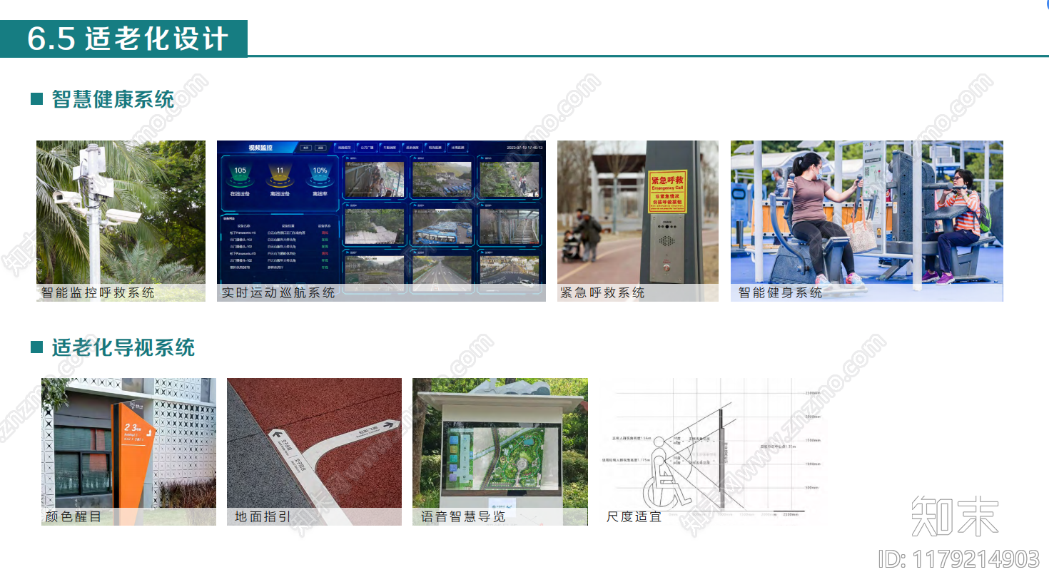Click the '地面指引' caption
The image size is (1049, 587).
click(x=263, y=516)
